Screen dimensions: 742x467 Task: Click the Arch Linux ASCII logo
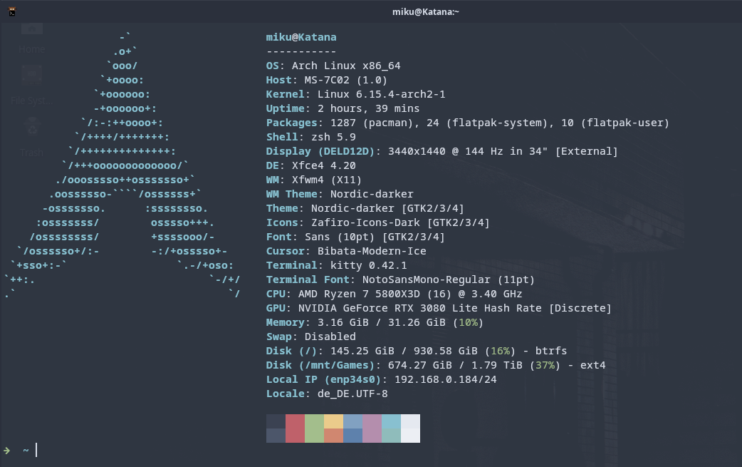click(x=123, y=165)
